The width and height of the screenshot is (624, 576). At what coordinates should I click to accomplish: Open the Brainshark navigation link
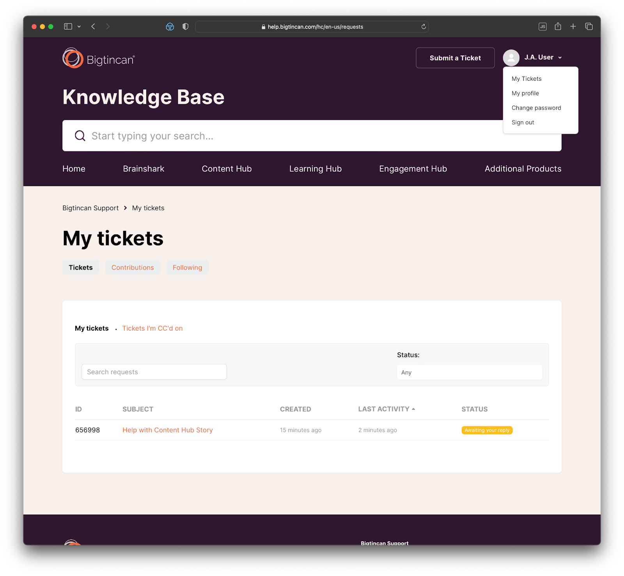pos(144,169)
